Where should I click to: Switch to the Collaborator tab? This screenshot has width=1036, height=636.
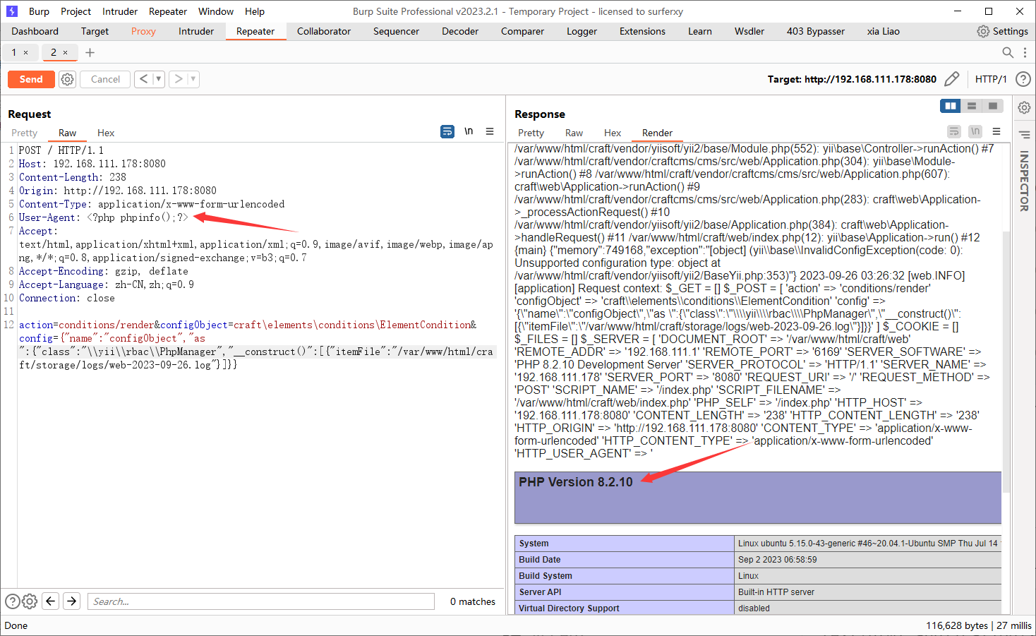pyautogui.click(x=324, y=31)
